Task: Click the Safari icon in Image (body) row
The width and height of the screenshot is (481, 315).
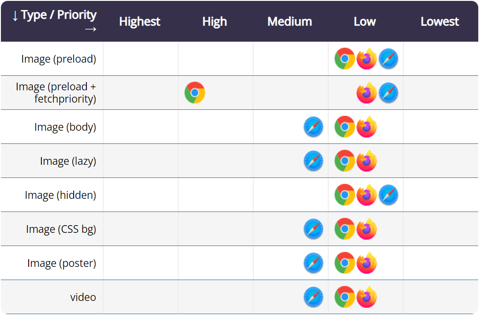Action: [x=313, y=127]
